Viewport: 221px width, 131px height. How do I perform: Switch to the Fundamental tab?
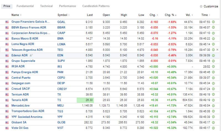[25, 6]
